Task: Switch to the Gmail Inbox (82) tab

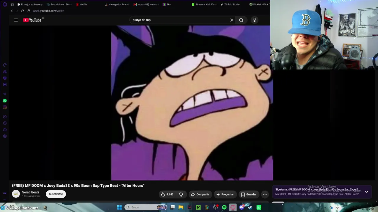Action: pyautogui.click(x=146, y=4)
